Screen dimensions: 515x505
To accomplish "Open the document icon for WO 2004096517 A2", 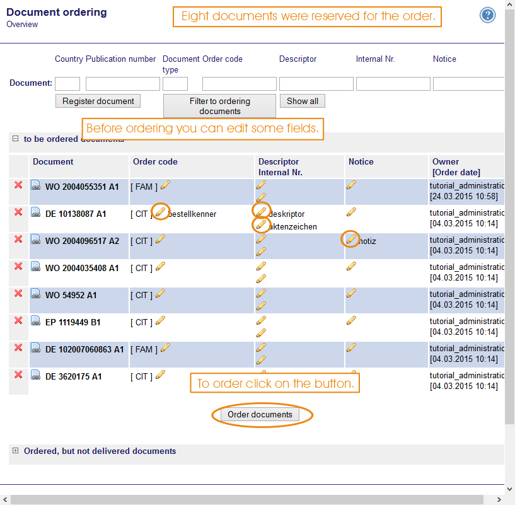I will (x=36, y=240).
